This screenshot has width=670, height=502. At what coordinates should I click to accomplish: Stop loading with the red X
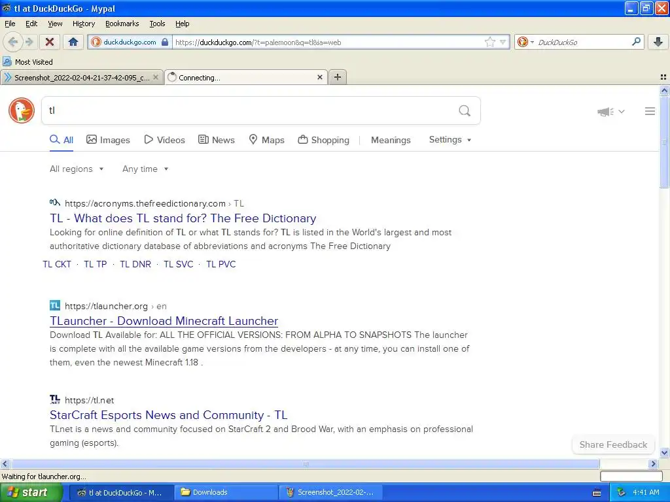tap(50, 42)
